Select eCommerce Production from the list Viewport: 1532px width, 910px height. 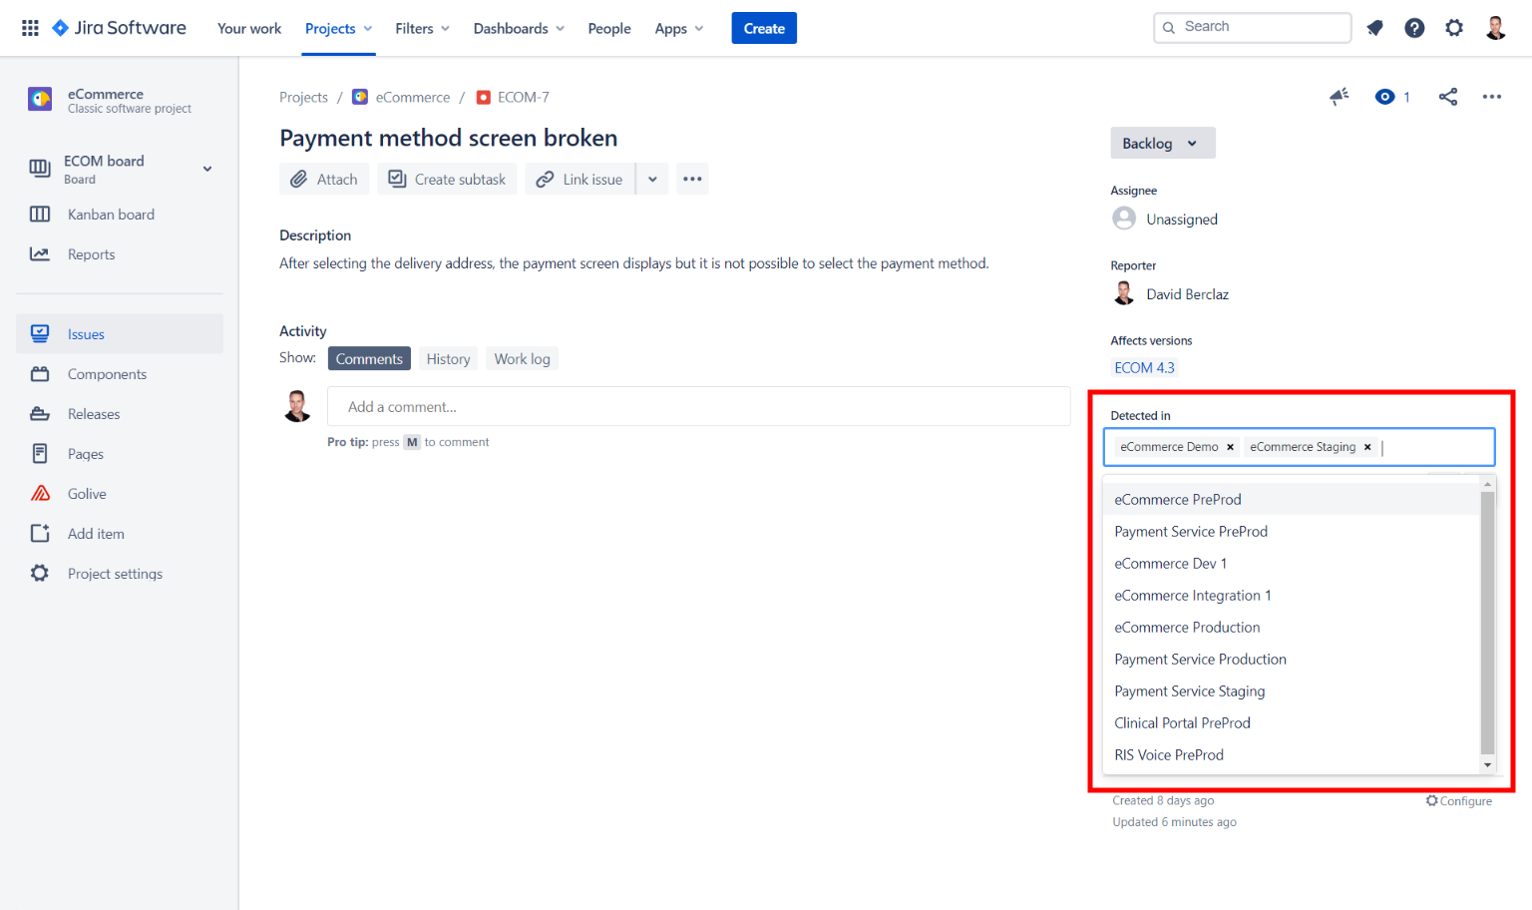pos(1187,628)
